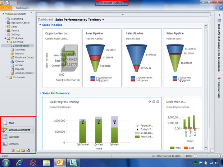Viewport: 223px width, 167px height.
Task: Zoom in with the plus button
Action: pyautogui.click(x=220, y=156)
